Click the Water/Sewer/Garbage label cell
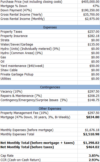The height and width of the screenshot is (162, 100). [x=39, y=45]
